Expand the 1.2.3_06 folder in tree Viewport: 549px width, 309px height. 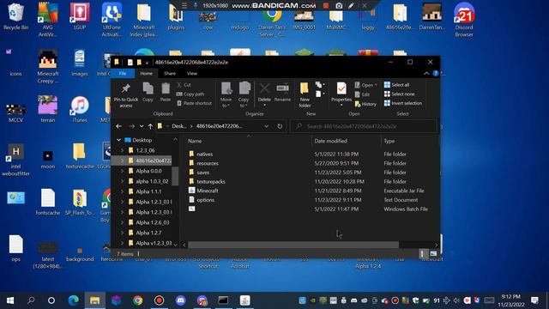tap(122, 150)
